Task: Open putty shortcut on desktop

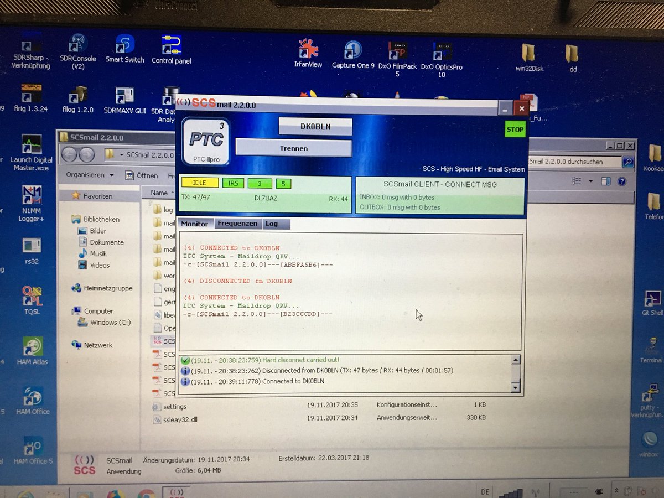Action: (650, 401)
